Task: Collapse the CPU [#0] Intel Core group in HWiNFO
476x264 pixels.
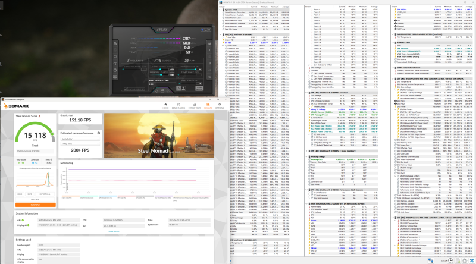Action: [220, 34]
